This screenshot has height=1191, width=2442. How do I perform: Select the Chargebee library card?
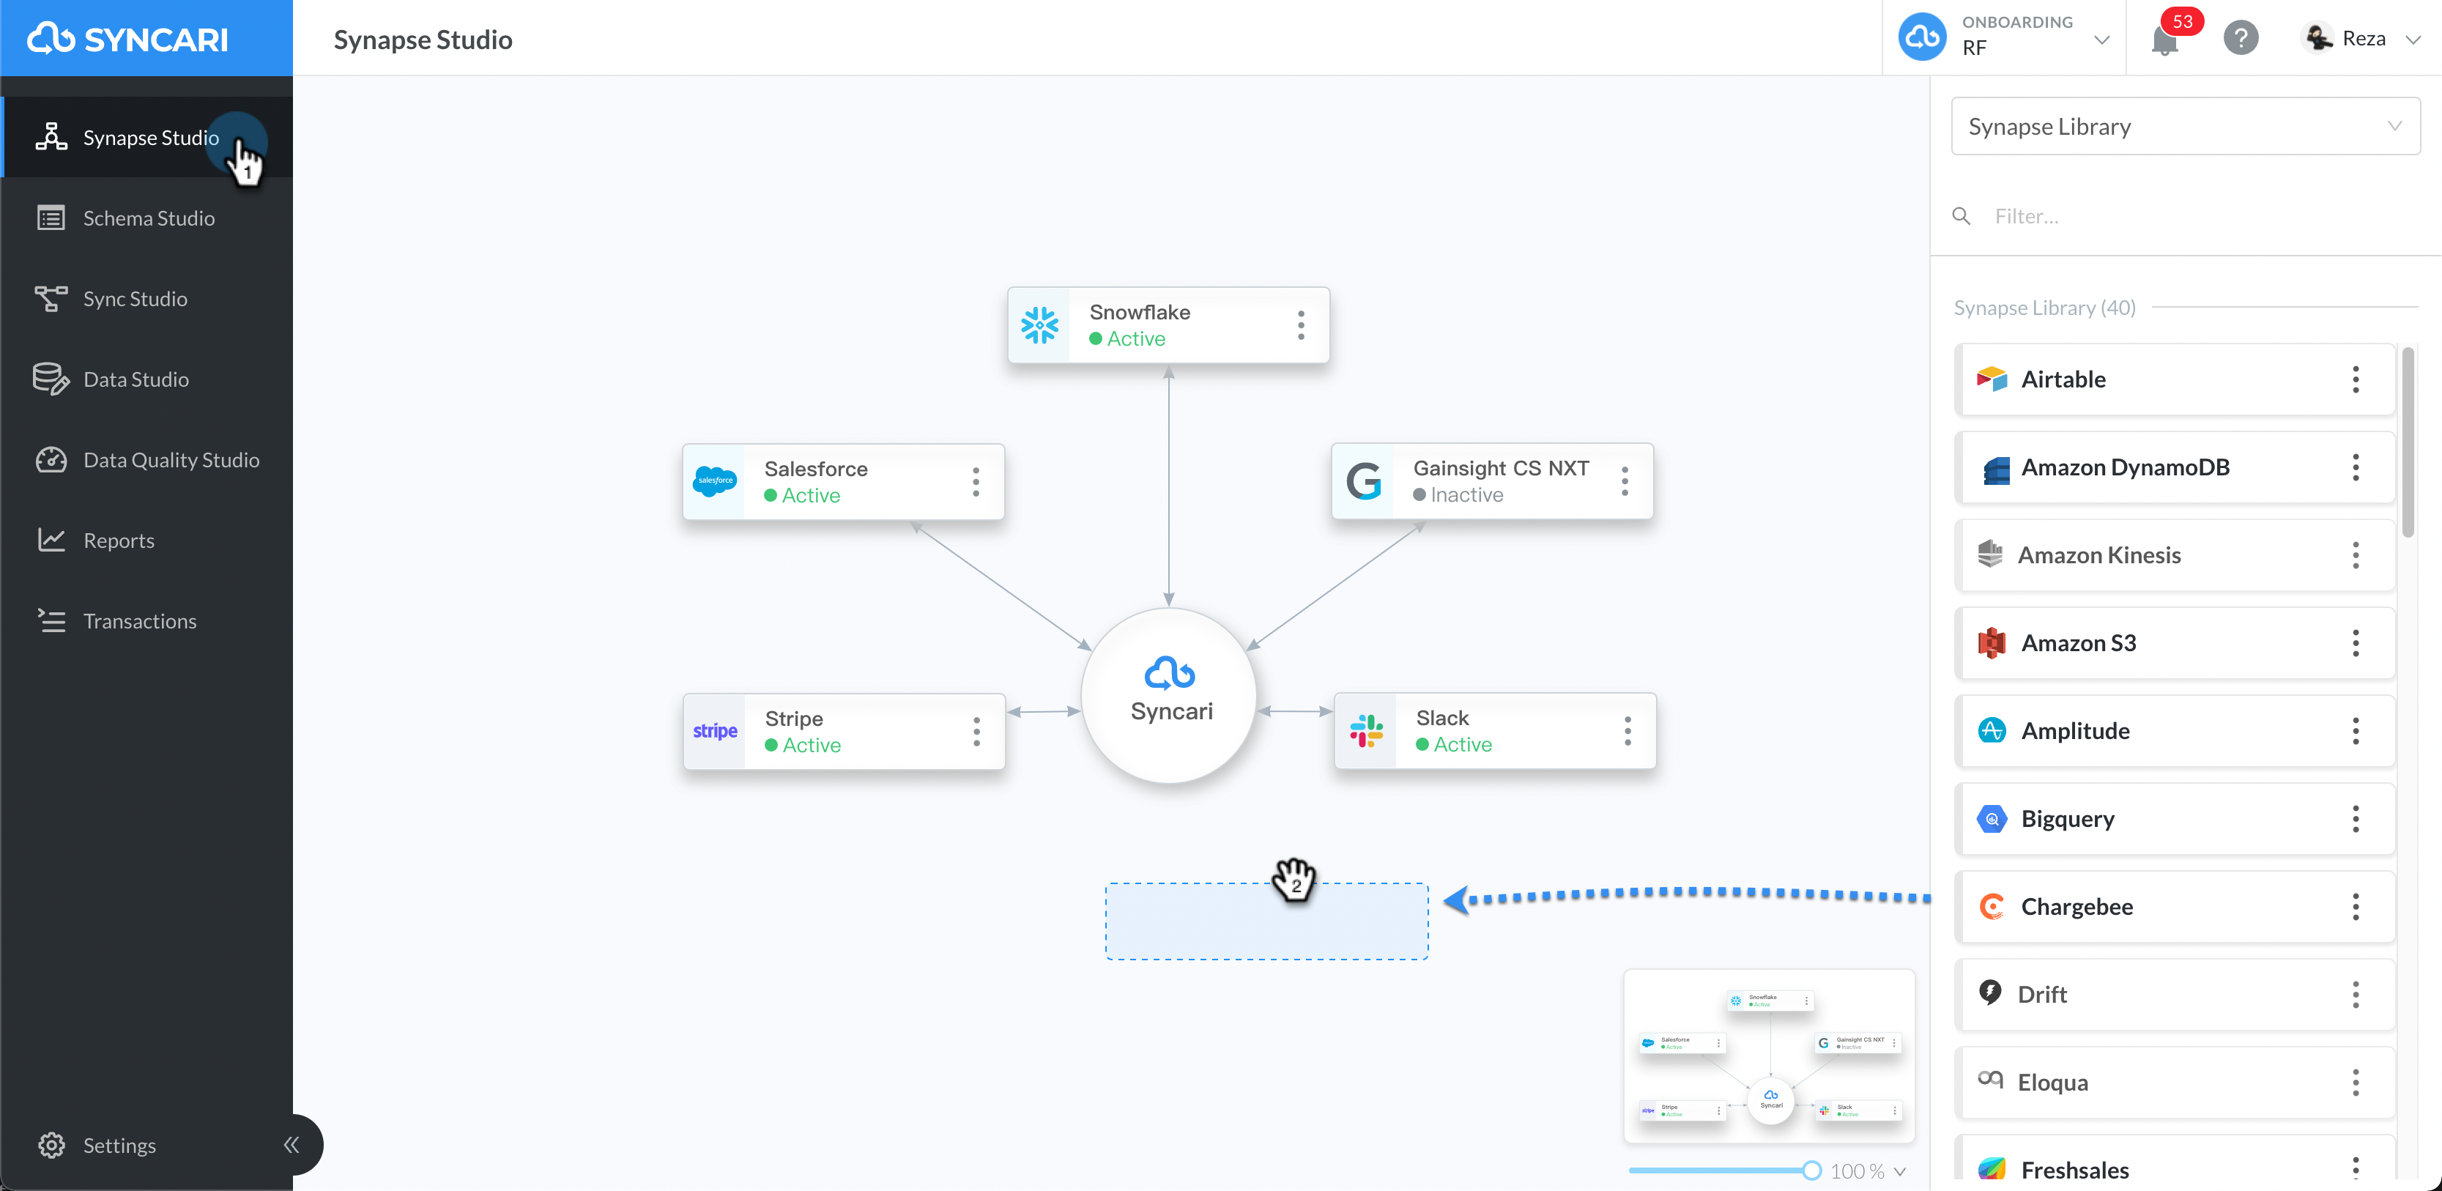coord(2175,907)
